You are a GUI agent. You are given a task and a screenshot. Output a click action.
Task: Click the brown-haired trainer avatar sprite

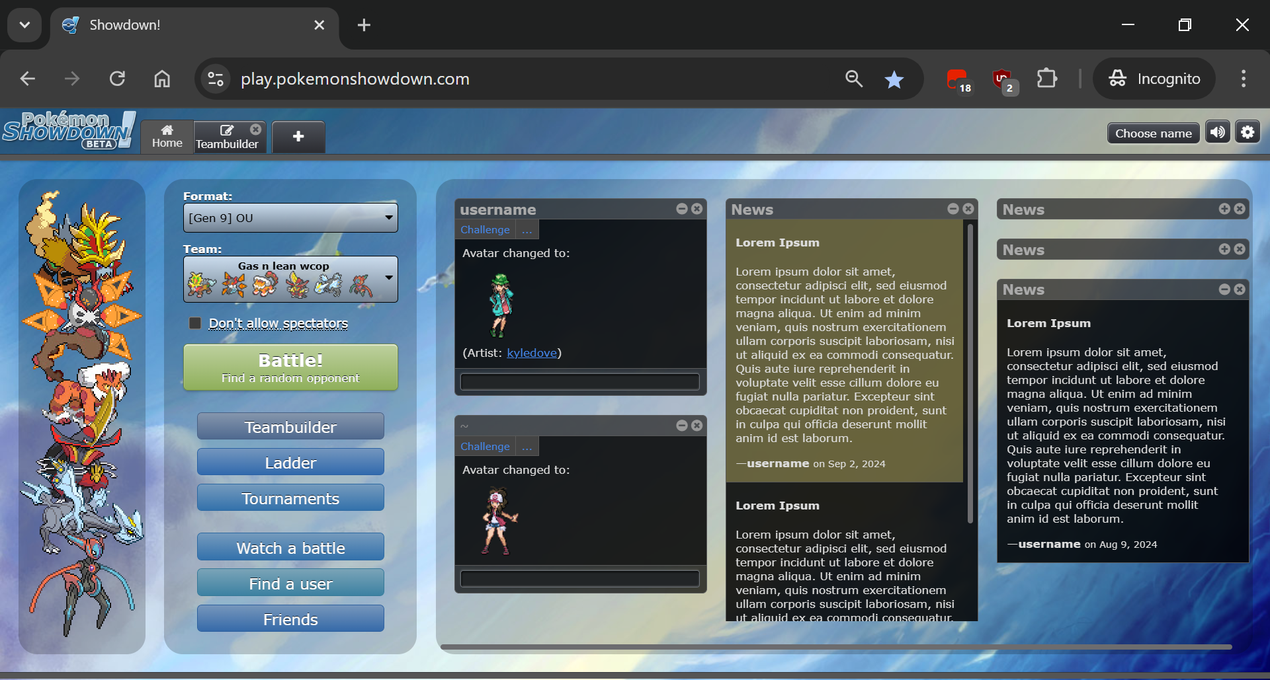coord(499,521)
